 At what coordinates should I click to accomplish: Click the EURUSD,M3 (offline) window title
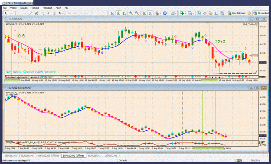(20, 88)
